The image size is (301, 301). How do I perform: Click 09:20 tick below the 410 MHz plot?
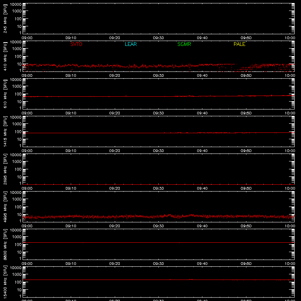click(x=115, y=76)
